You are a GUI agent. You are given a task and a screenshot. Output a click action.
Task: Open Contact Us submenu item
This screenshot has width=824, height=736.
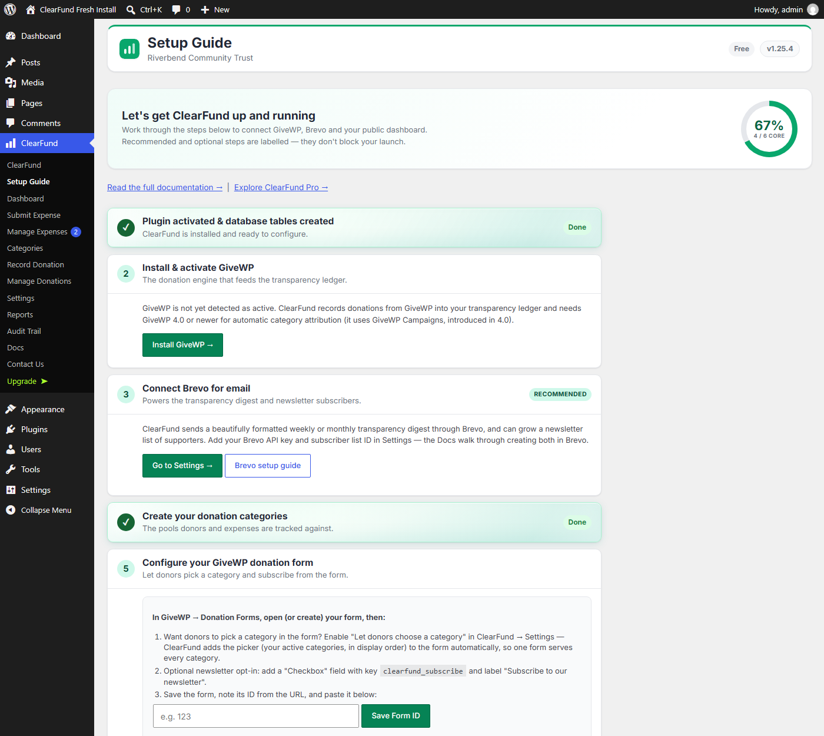(x=25, y=364)
